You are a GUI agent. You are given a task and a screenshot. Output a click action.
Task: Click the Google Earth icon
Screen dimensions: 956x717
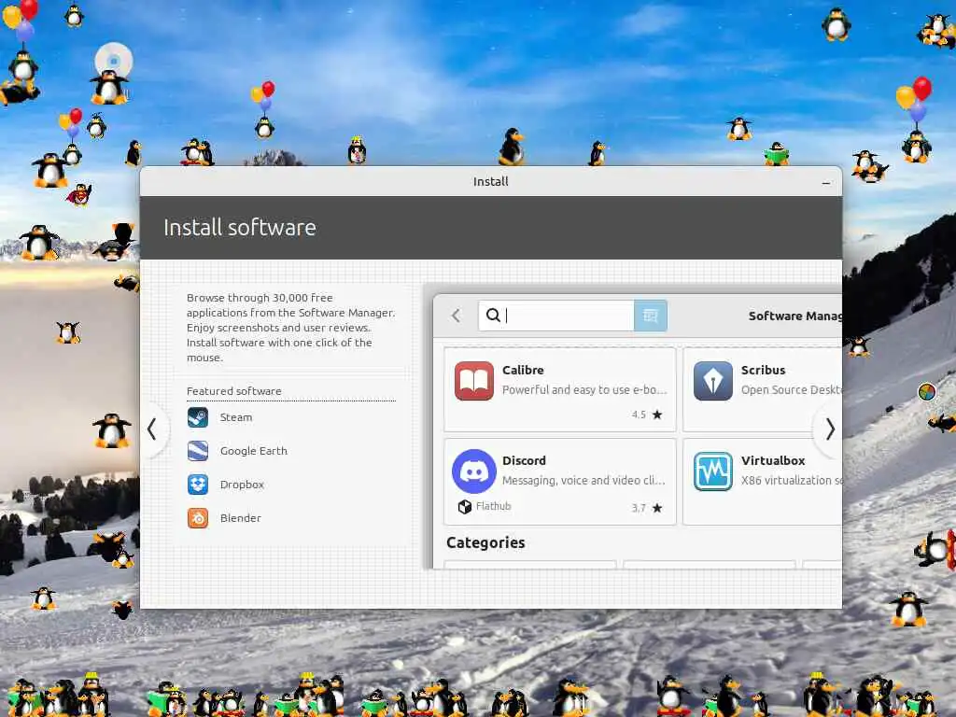[x=198, y=451]
